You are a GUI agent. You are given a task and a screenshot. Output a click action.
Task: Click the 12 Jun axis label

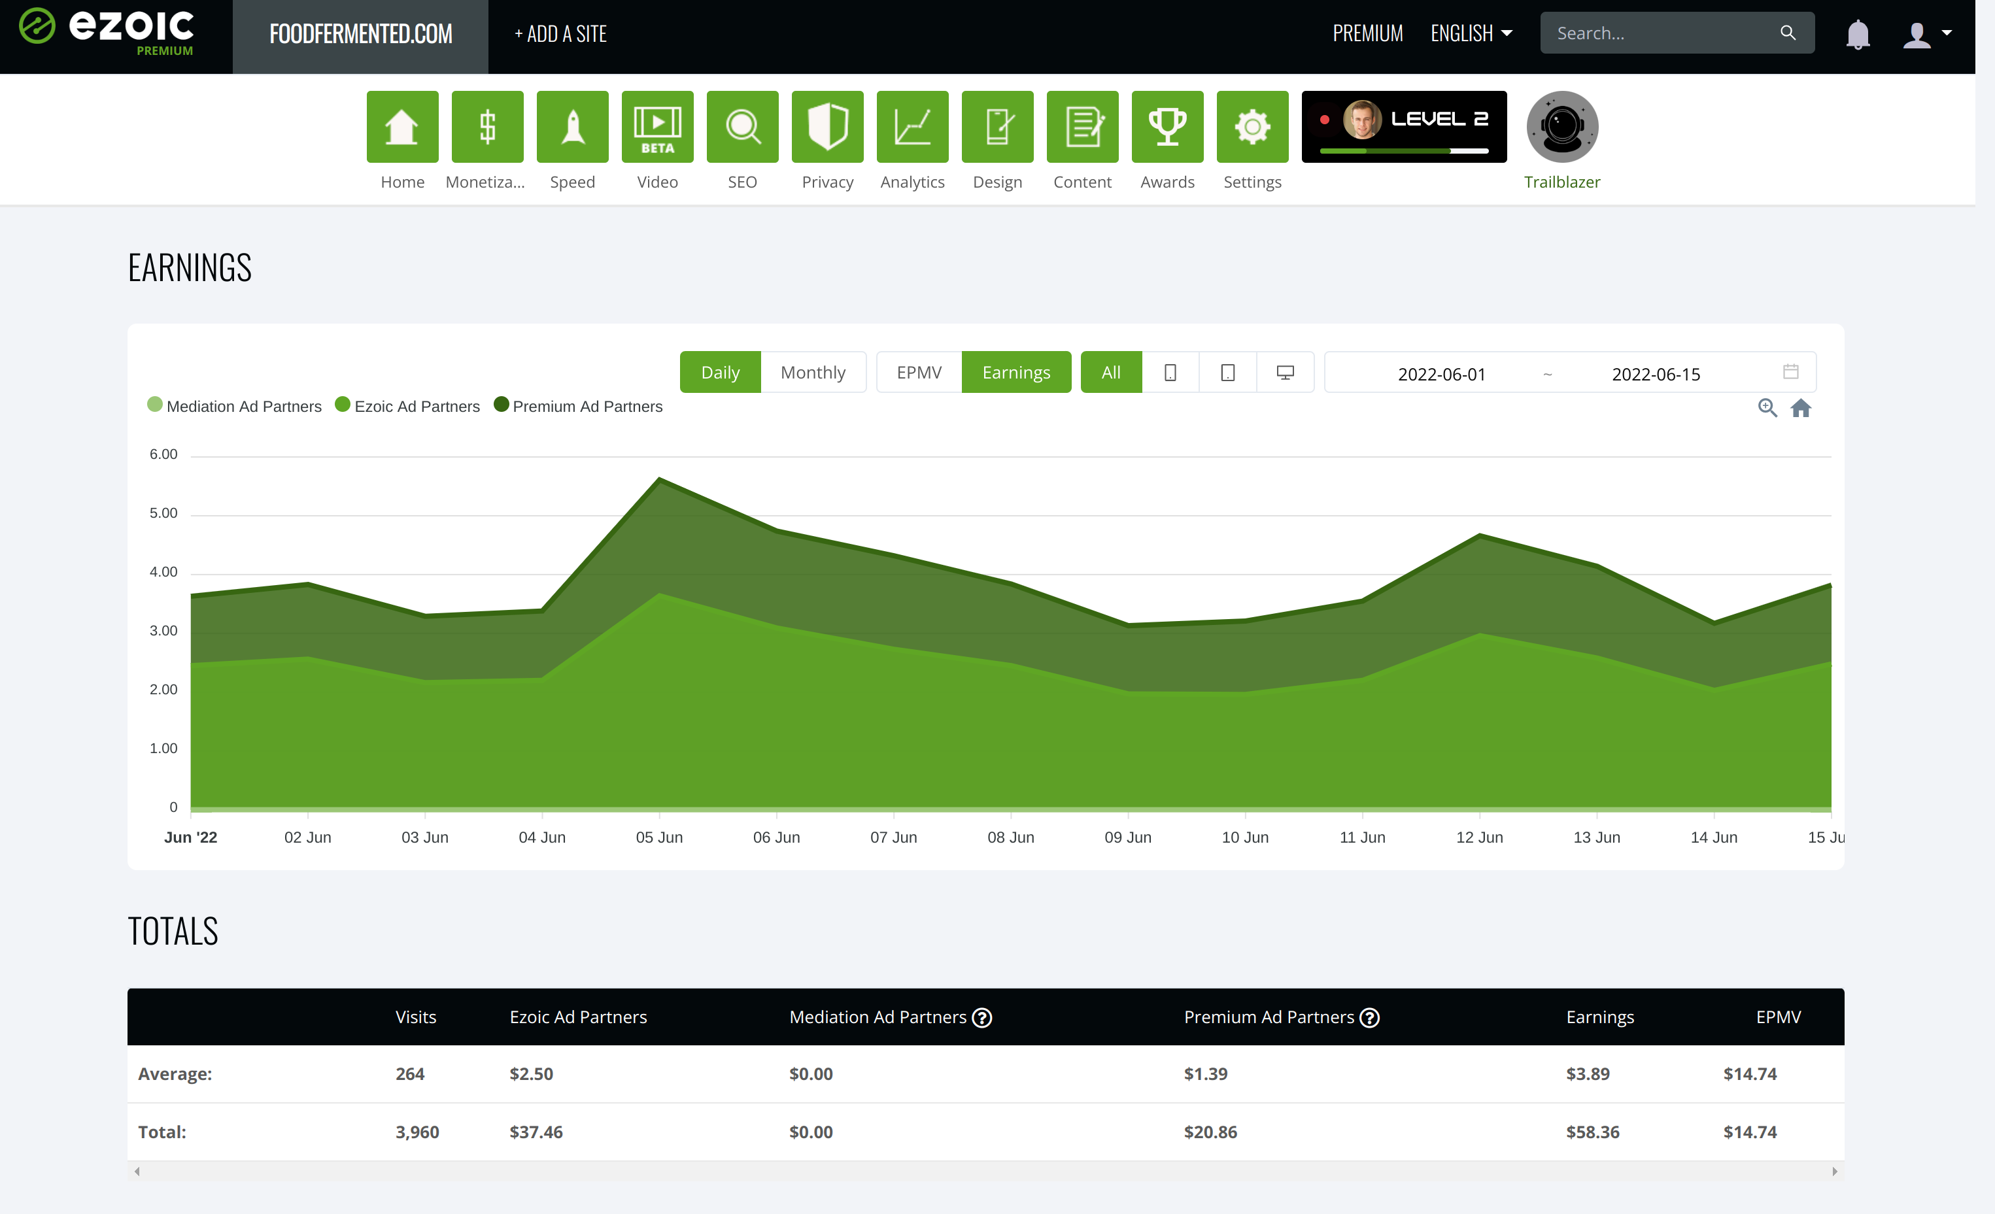pos(1479,837)
